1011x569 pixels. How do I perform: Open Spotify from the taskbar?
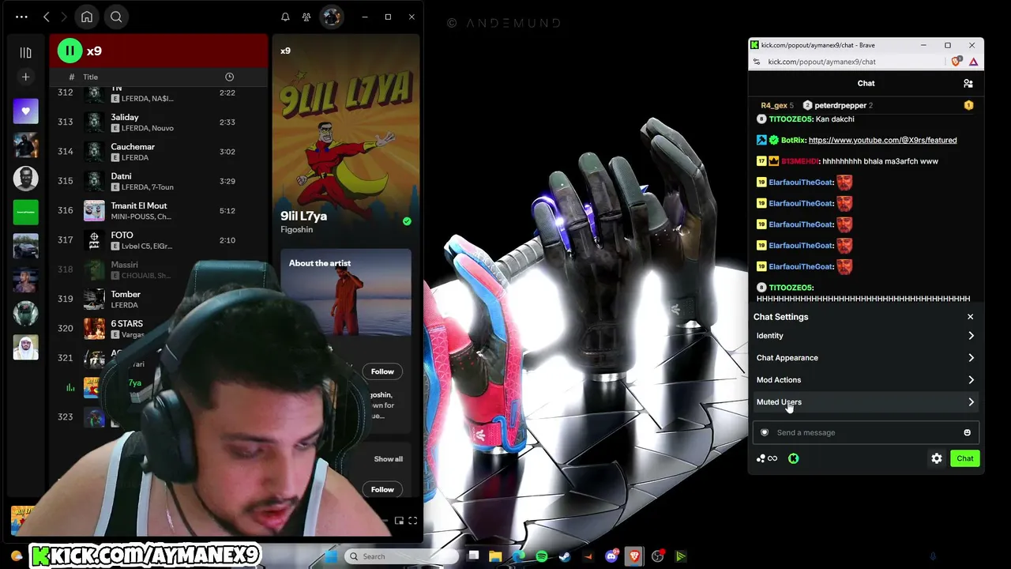pos(542,556)
